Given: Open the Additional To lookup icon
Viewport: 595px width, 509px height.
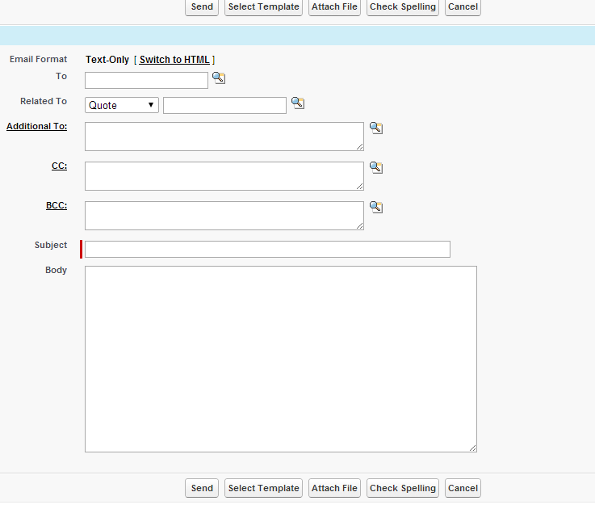Looking at the screenshot, I should pos(376,128).
